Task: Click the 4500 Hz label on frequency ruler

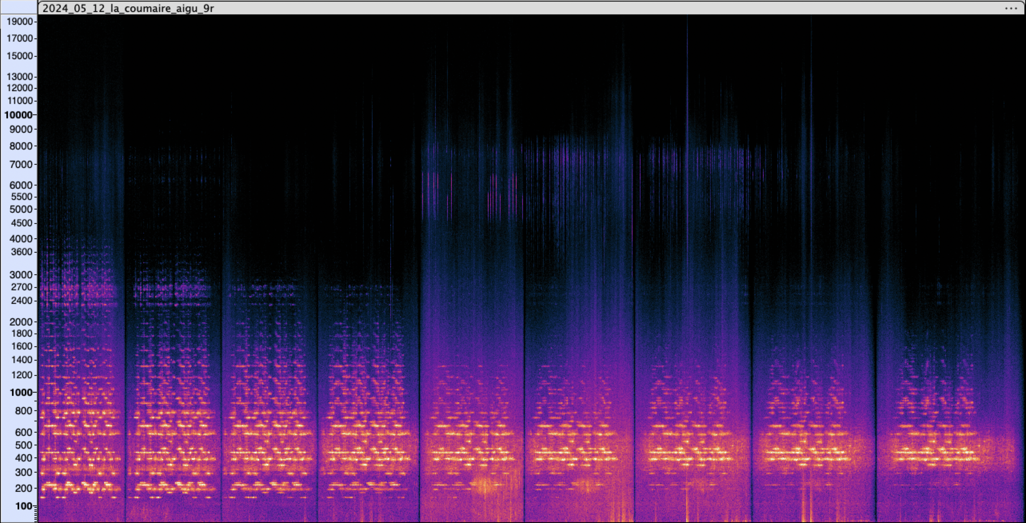Action: 21,223
